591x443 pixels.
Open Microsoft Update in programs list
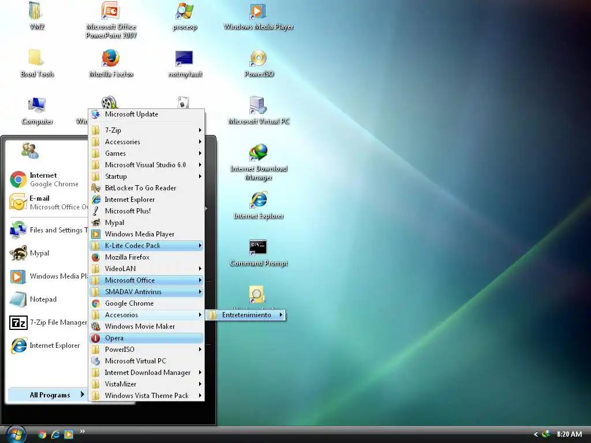tap(147, 114)
